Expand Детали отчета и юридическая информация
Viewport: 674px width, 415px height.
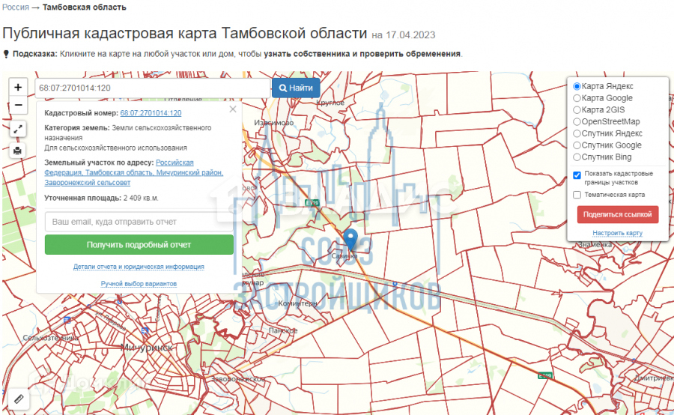(139, 267)
